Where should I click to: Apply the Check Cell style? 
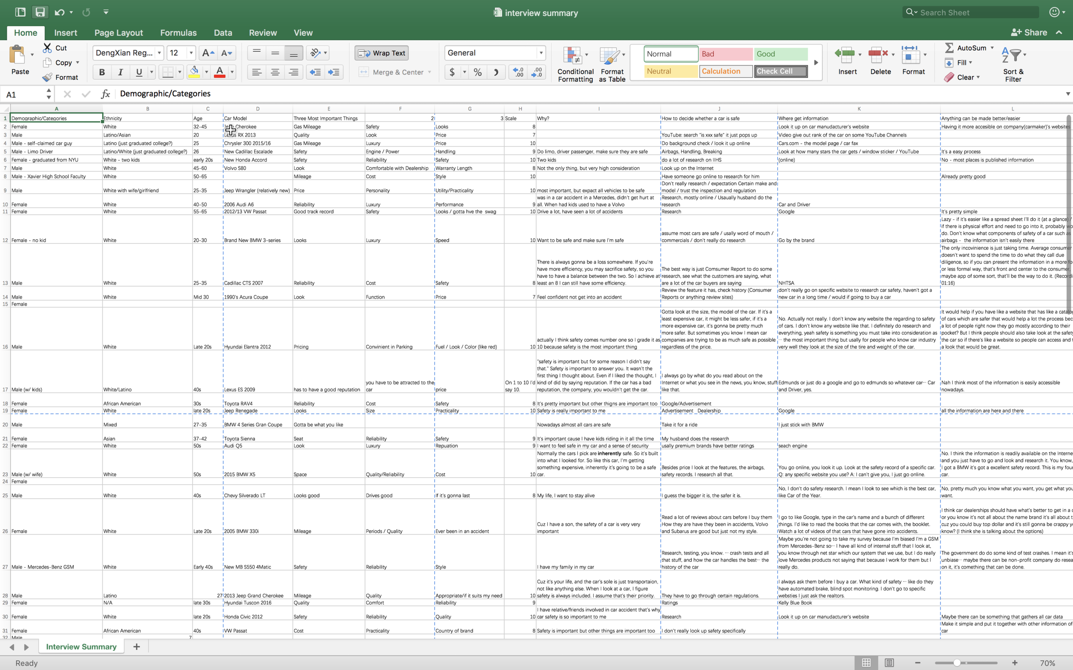(x=781, y=71)
